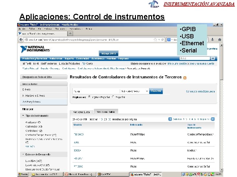Reload the page with the refresh icon
237x177 pixels.
tap(163, 40)
